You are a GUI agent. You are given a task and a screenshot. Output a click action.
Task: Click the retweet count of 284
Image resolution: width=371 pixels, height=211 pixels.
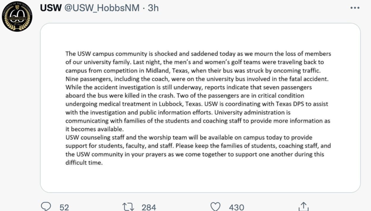149,207
